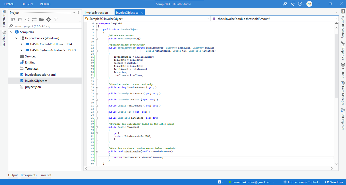Open project.json file
Screen dimensions: 346x185
[x=33, y=87]
